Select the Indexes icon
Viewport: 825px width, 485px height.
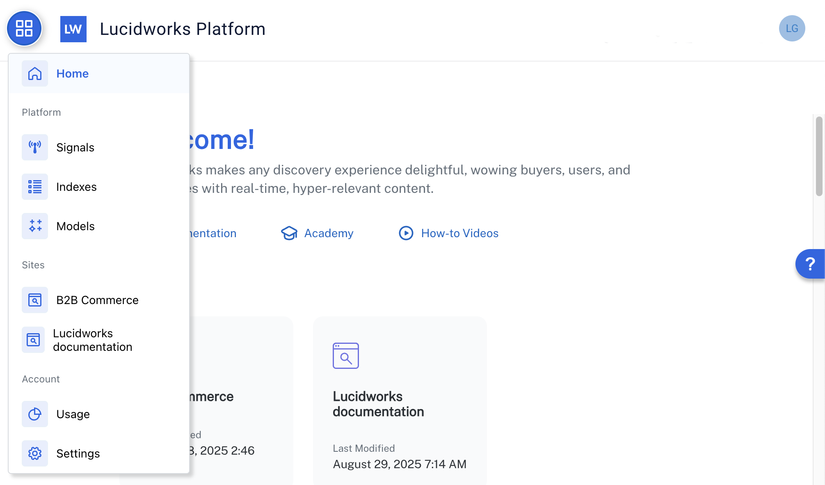[35, 187]
